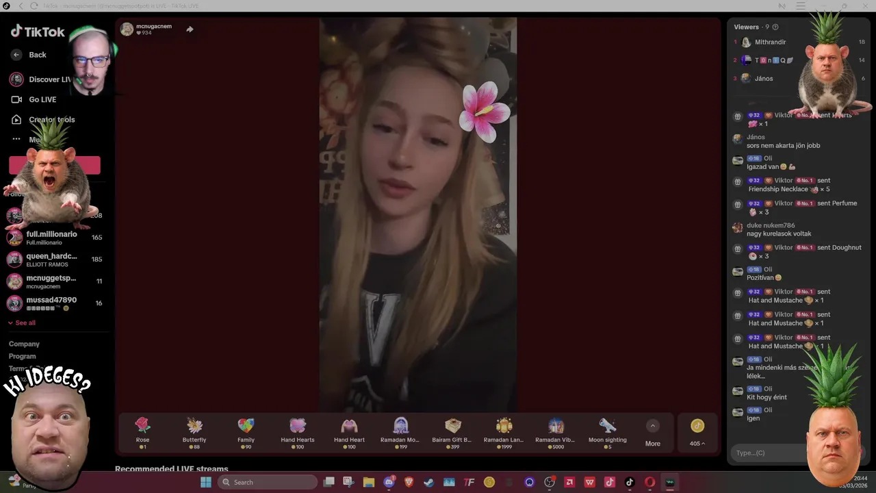Send the Ramadan Lantern gift costing 1999

(504, 433)
